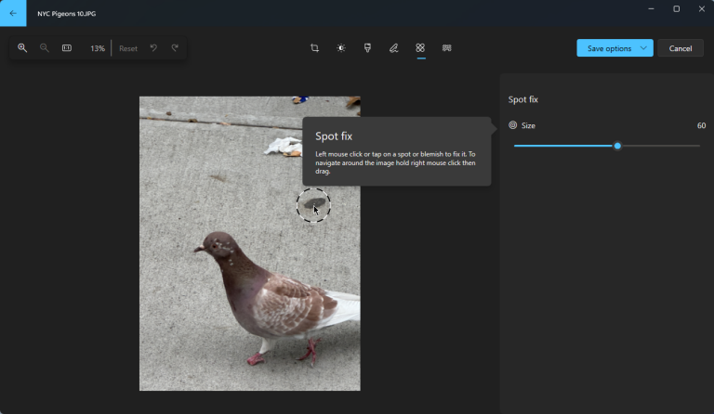
Task: Open the Adjustment brightness tool
Action: pos(341,47)
